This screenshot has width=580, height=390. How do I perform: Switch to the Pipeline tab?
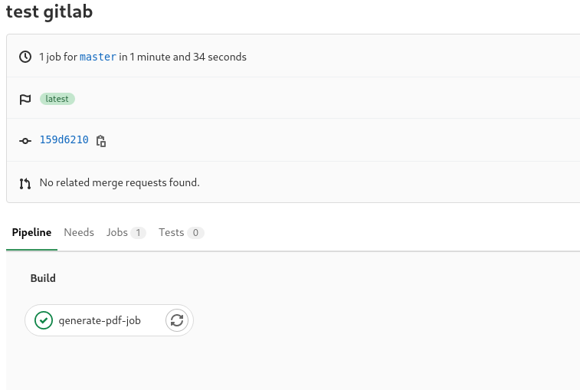pyautogui.click(x=32, y=232)
